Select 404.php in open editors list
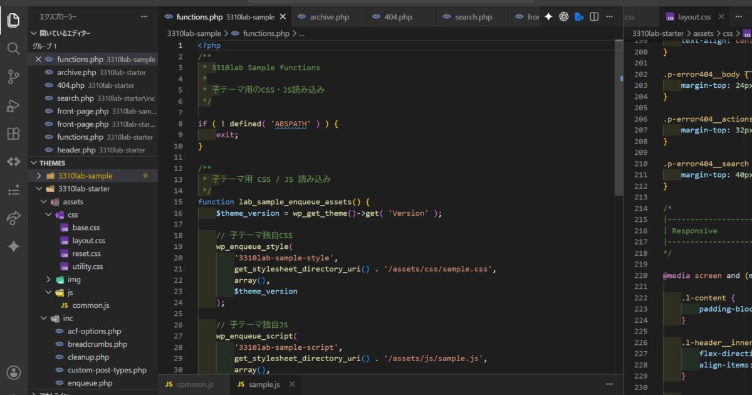Viewport: 752px width, 395px height. tap(94, 85)
